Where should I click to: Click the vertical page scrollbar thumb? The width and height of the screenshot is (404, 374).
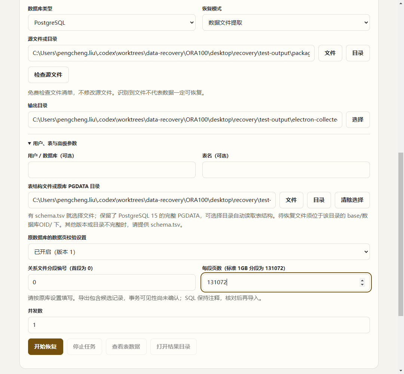(x=401, y=234)
